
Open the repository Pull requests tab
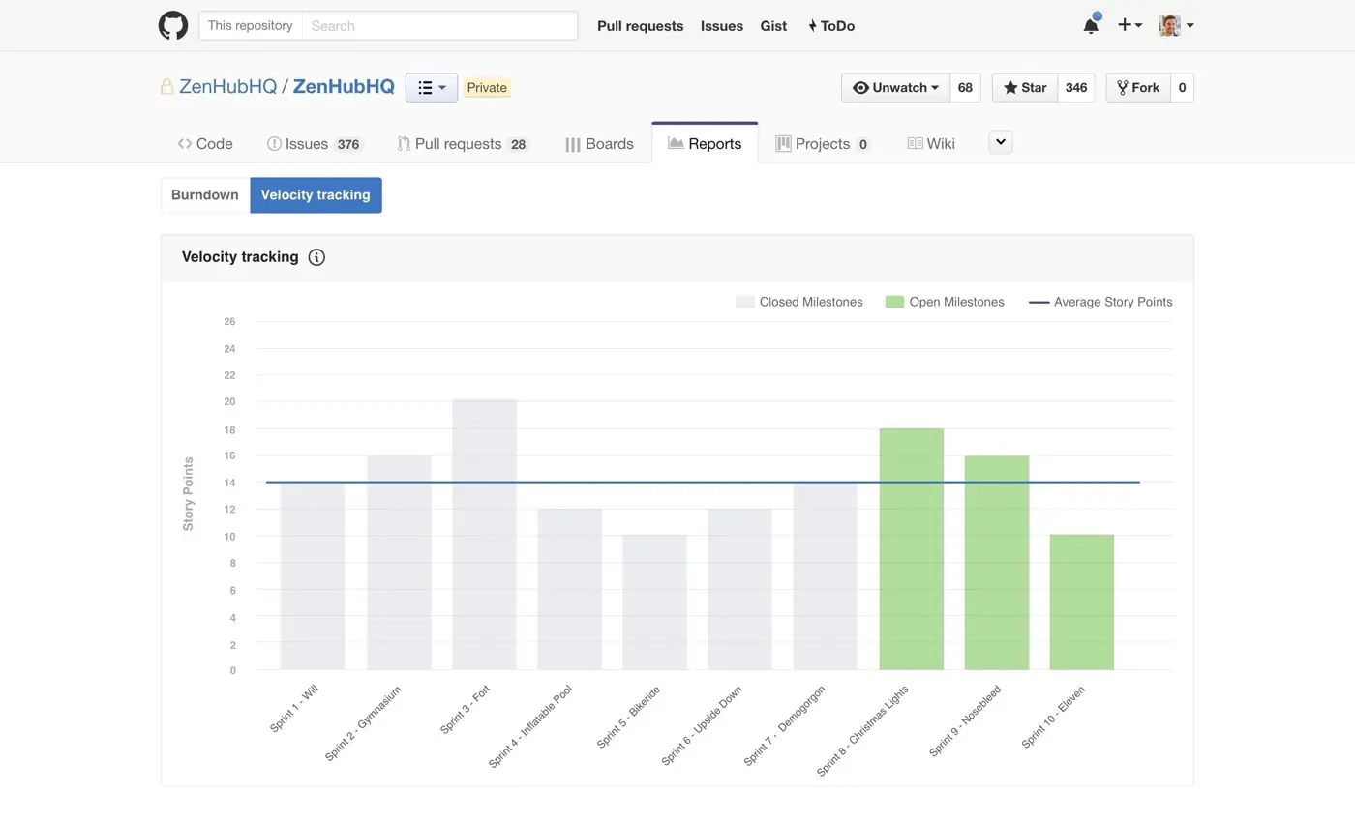tap(464, 143)
